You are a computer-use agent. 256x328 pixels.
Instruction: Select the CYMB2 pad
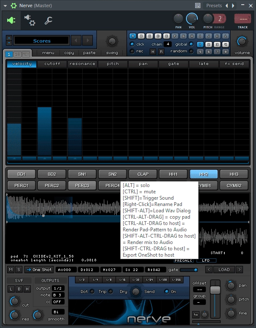[234, 185]
